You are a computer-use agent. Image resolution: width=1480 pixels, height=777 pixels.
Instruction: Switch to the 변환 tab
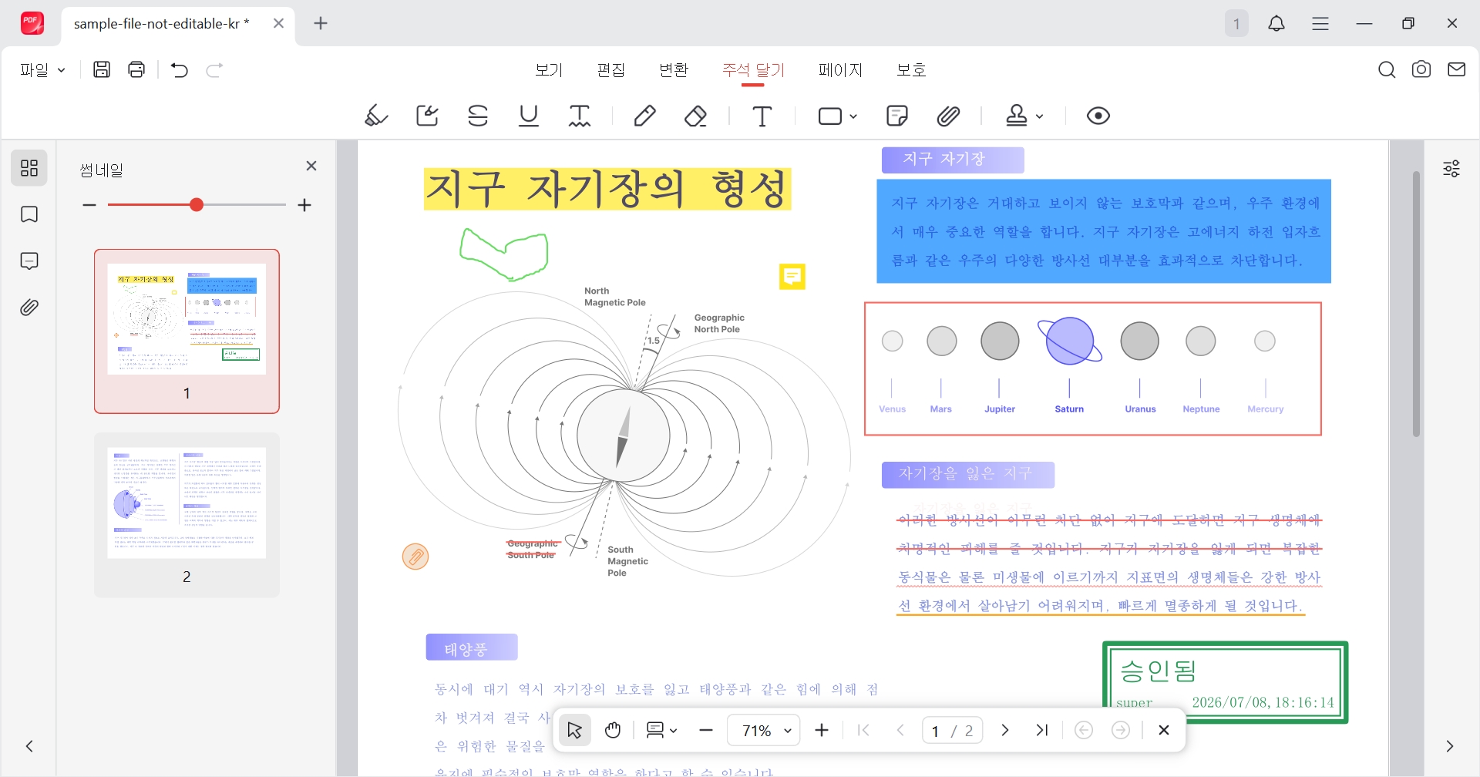tap(674, 69)
